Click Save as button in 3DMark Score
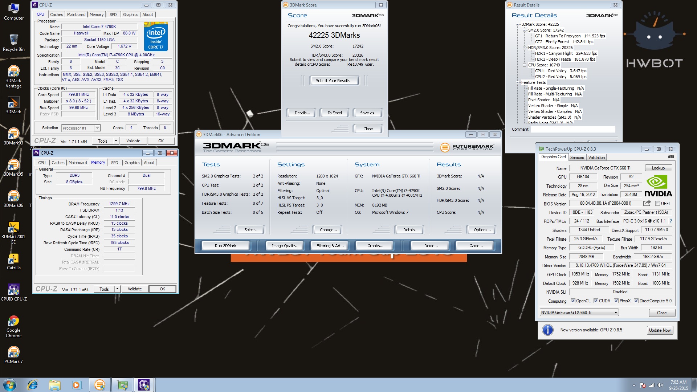 (x=368, y=113)
